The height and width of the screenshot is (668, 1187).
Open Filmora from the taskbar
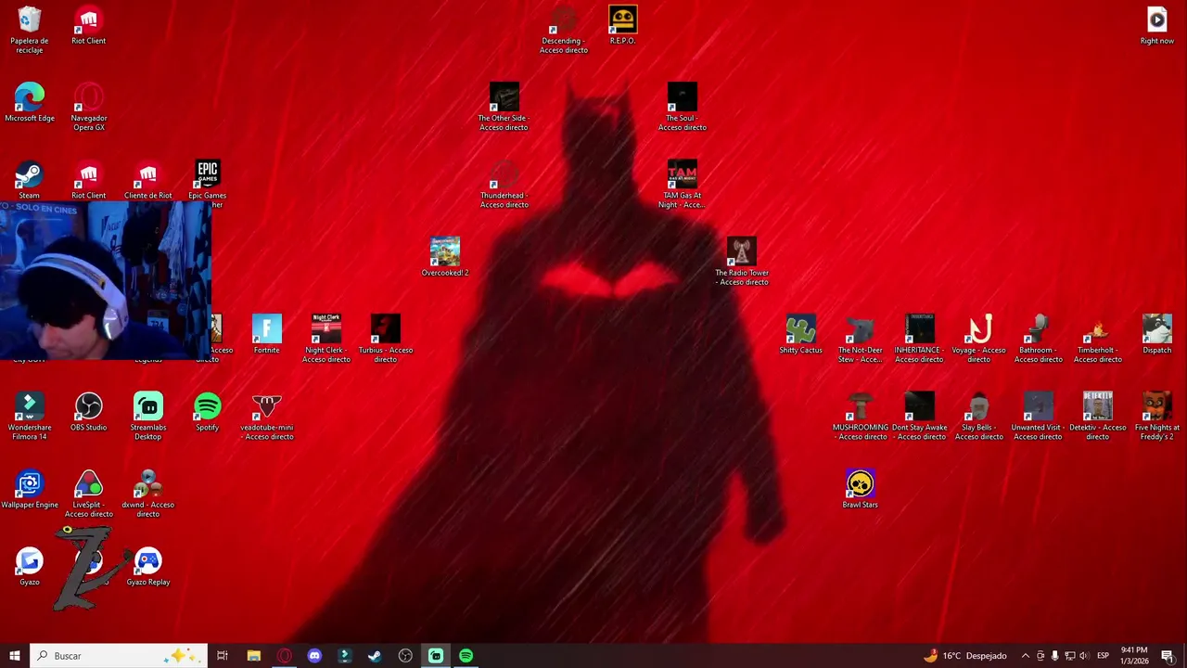[344, 656]
